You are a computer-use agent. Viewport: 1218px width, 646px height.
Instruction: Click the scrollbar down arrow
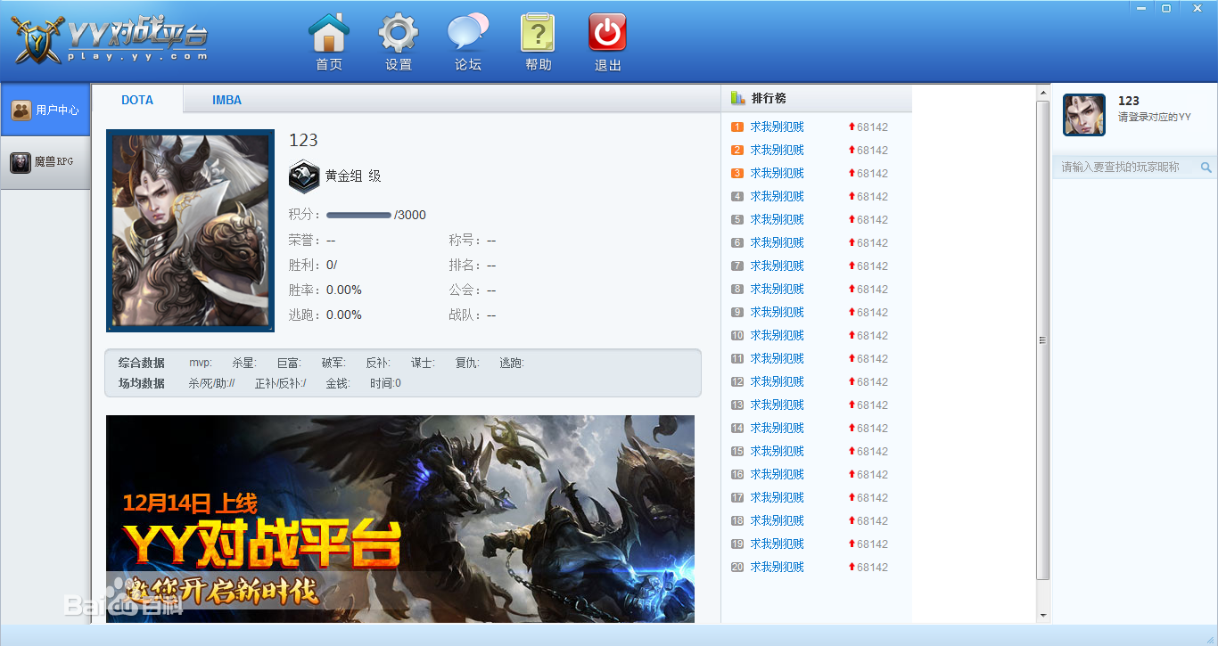[1042, 615]
